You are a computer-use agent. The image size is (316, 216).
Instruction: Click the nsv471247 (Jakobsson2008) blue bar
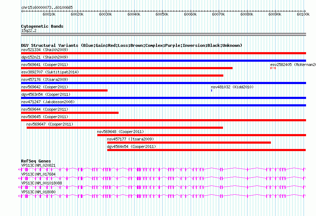click(x=163, y=105)
